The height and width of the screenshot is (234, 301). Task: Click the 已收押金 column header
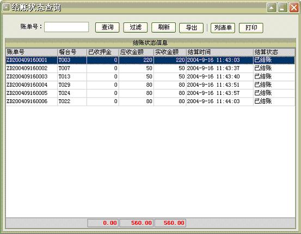click(x=103, y=52)
